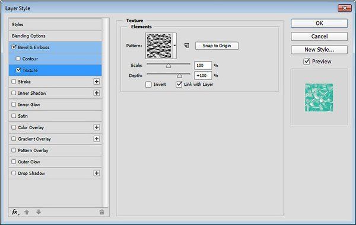The image size is (356, 225).
Task: Uncheck Link with Layer checkbox
Action: click(179, 85)
